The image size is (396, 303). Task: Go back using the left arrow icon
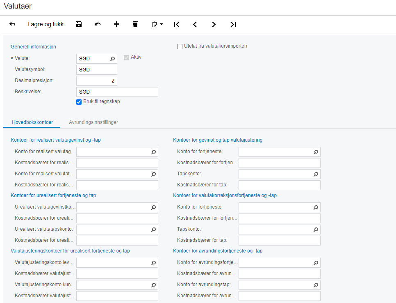pyautogui.click(x=12, y=24)
